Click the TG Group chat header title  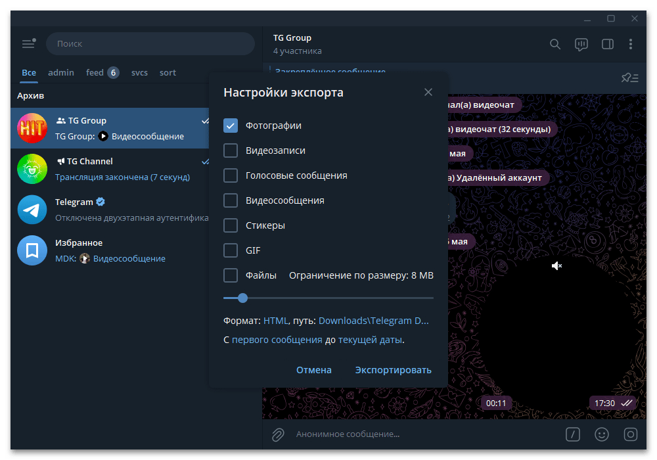pyautogui.click(x=292, y=37)
